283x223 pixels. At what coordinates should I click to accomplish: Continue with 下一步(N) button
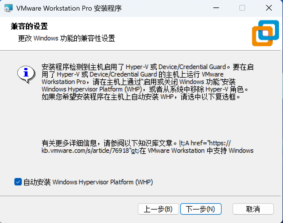201,209
